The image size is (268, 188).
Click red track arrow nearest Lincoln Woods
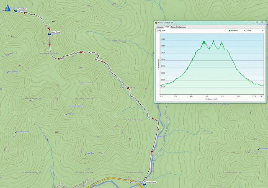[x=152, y=152]
